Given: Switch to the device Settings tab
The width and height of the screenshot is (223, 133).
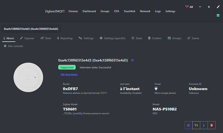Looking at the screenshot, I should [x=86, y=38].
